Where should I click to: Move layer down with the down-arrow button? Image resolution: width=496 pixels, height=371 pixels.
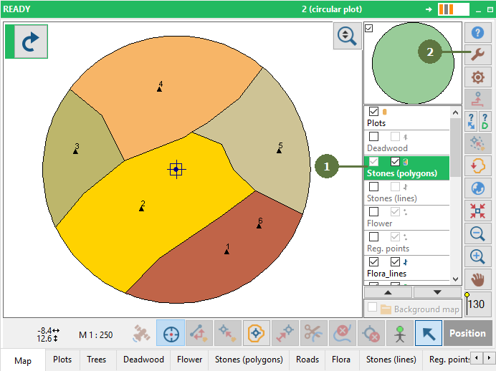437,292
